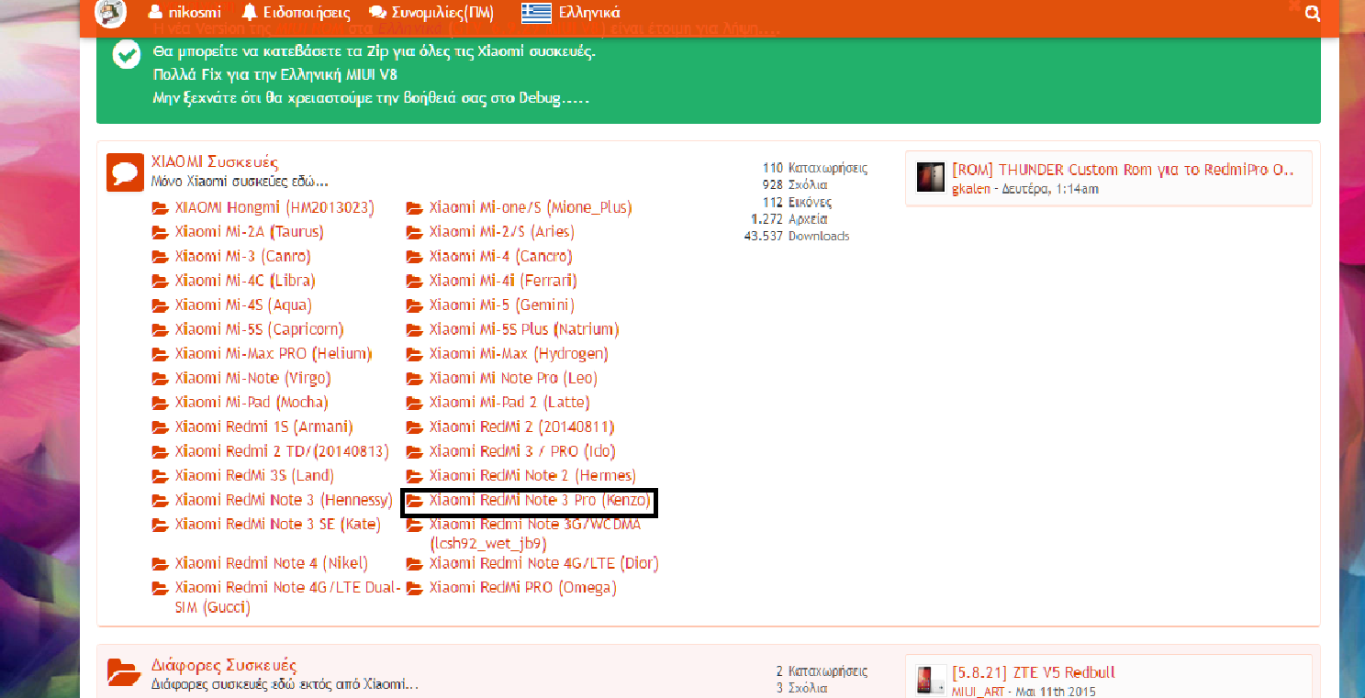Click the speech bubble icon beside XIAOMI Συσκευές

tap(125, 172)
